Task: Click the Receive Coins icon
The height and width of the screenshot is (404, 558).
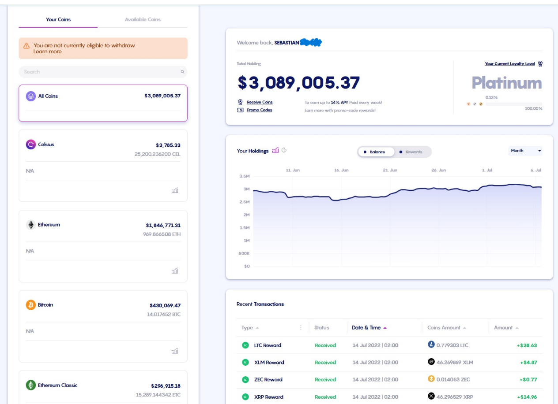Action: pyautogui.click(x=240, y=102)
